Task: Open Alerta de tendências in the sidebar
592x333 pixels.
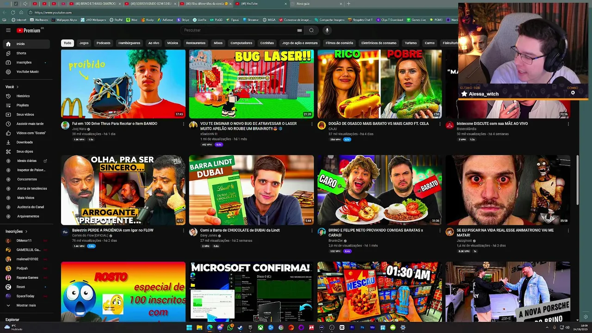Action: point(26,188)
